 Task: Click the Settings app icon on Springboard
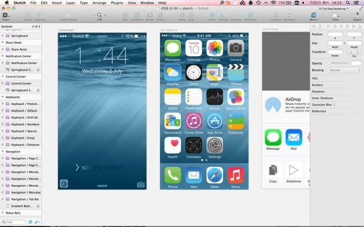point(215,145)
